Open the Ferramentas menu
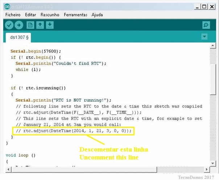The height and width of the screenshot is (180, 219). click(75, 15)
